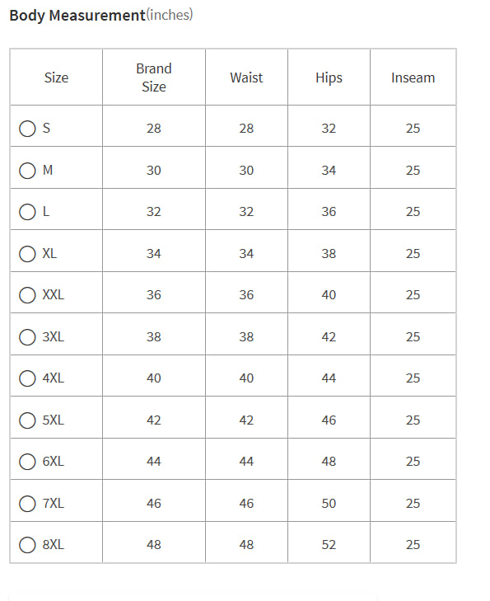Choose the 7XL radio option

coord(27,503)
